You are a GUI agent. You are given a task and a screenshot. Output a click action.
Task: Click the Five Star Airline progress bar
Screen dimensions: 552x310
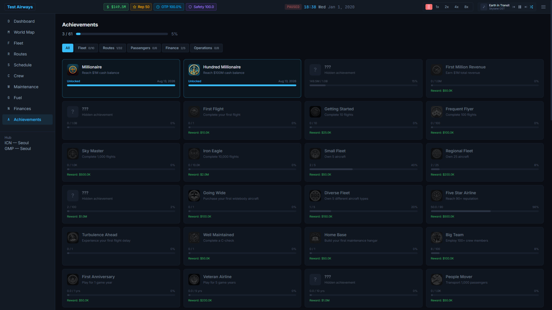pyautogui.click(x=485, y=211)
